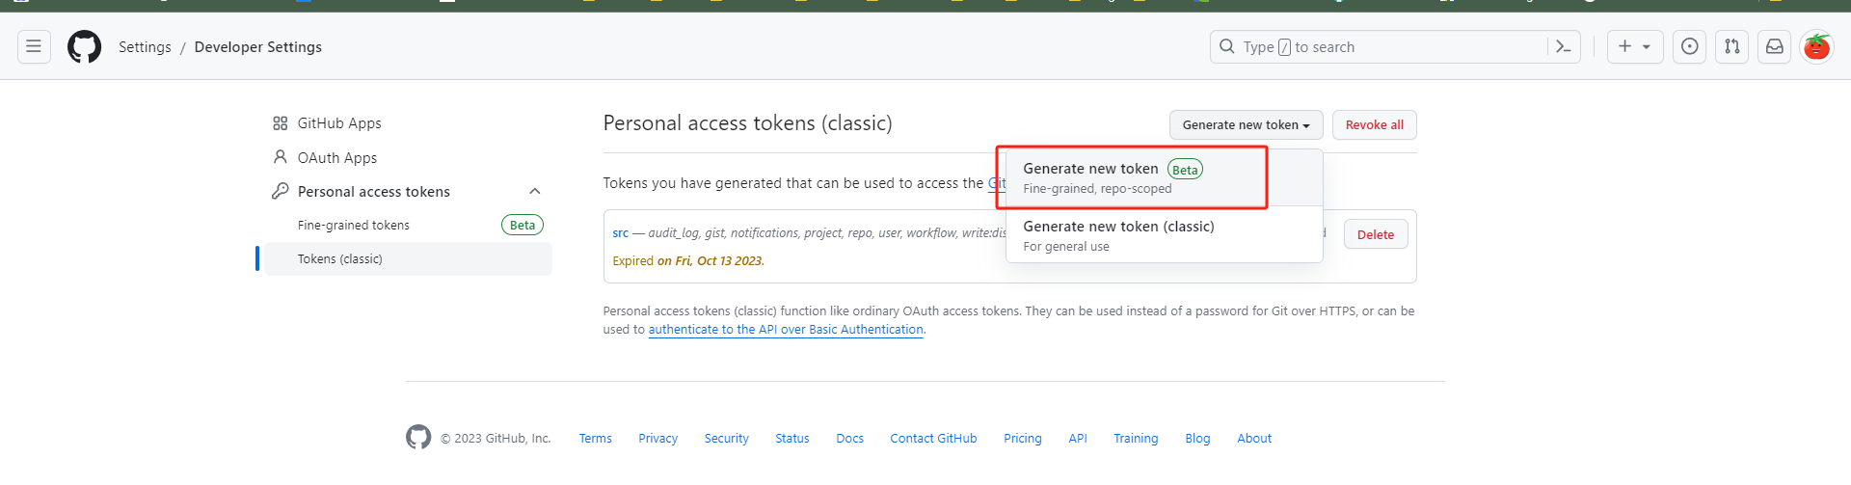Go to Fine-grained tokens page
The width and height of the screenshot is (1851, 485).
point(354,226)
